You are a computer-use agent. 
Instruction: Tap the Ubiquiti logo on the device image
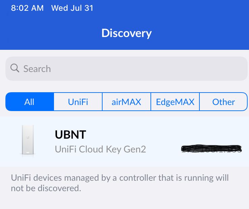pyautogui.click(x=28, y=137)
